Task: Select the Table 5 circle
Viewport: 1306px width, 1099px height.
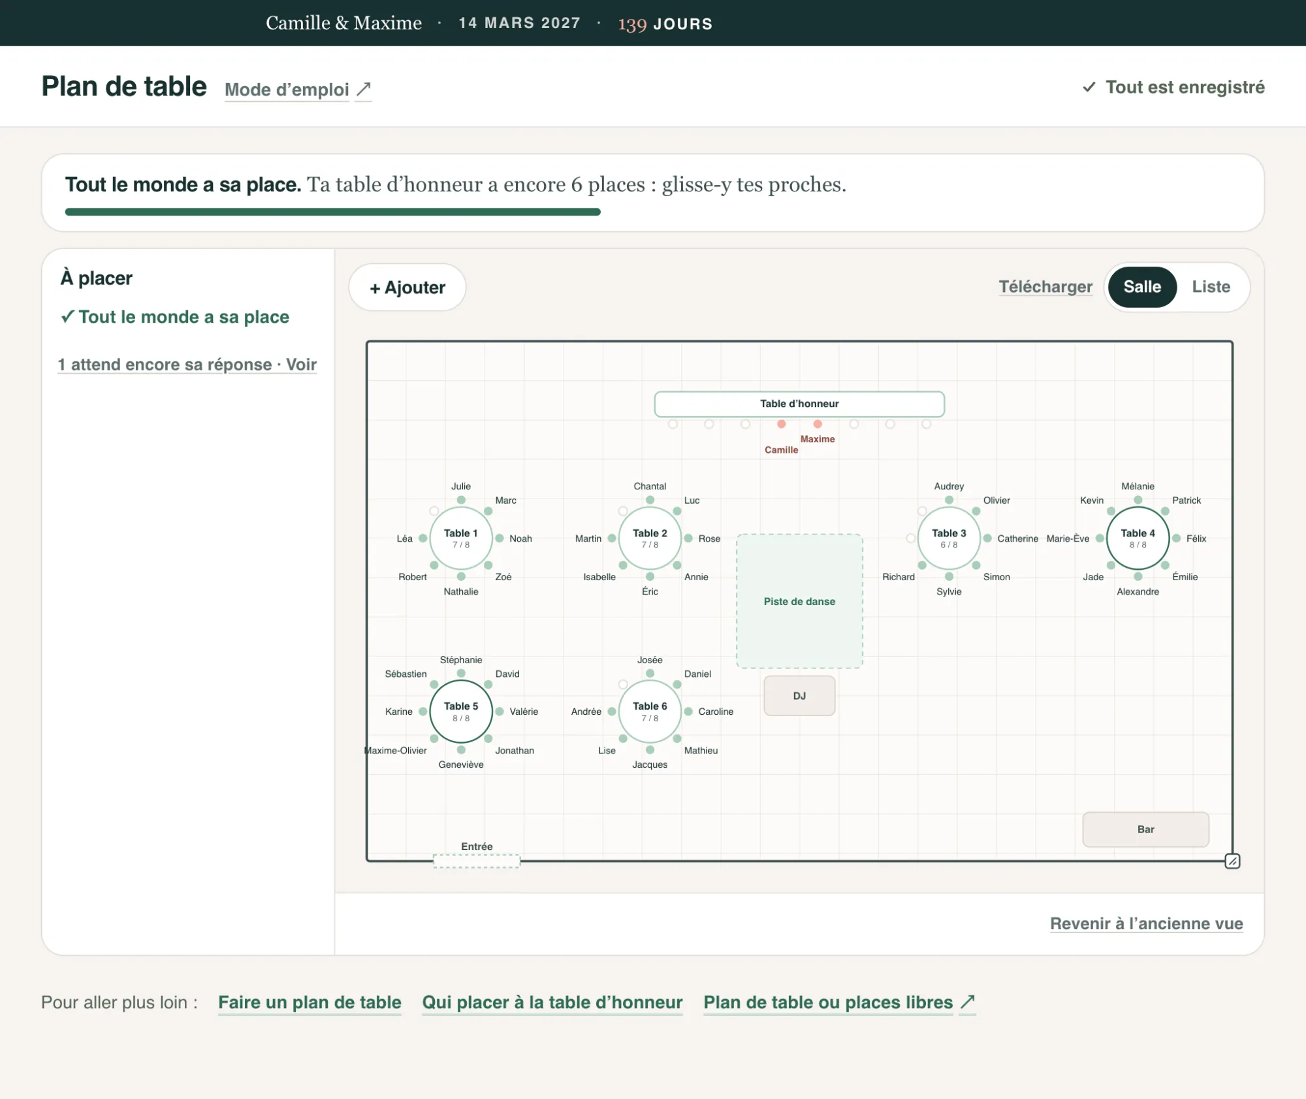Action: coord(461,712)
